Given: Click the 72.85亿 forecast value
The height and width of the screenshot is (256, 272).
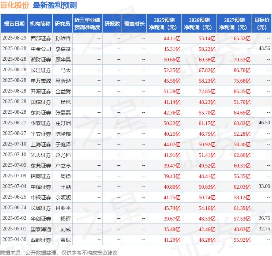Looking at the screenshot, I should 207,91.
